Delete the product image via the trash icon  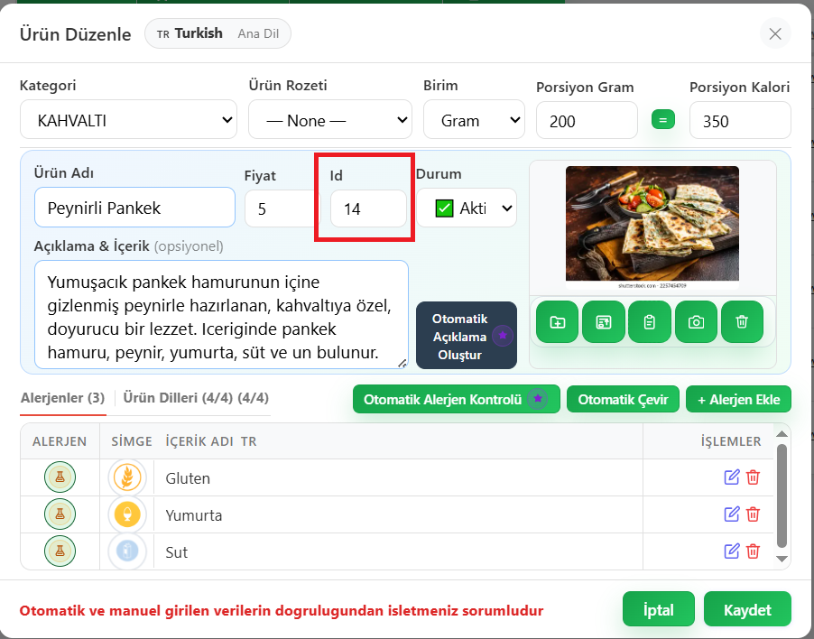(x=742, y=321)
